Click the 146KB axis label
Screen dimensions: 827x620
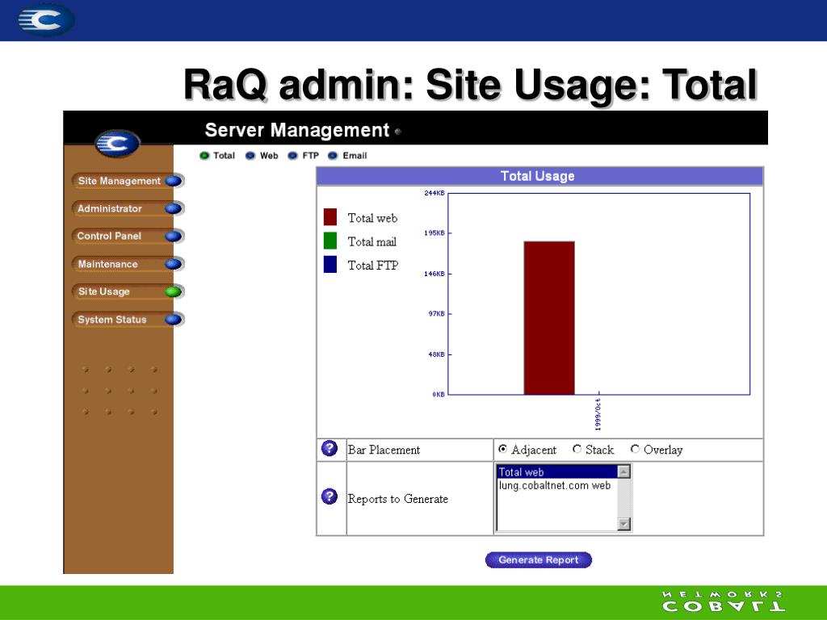pos(434,274)
